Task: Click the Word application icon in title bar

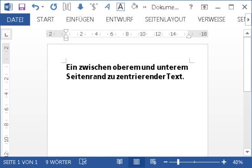Action: [8, 7]
